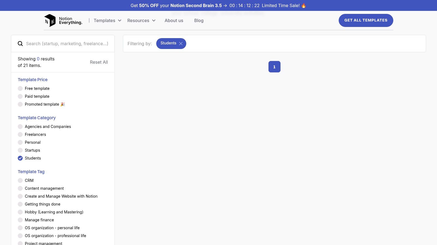Click GET ALL TEMPLATES button
This screenshot has height=245, width=437.
(x=366, y=20)
